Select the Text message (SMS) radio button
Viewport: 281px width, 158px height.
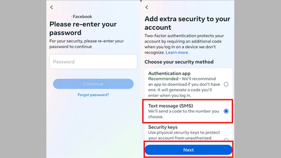226,111
